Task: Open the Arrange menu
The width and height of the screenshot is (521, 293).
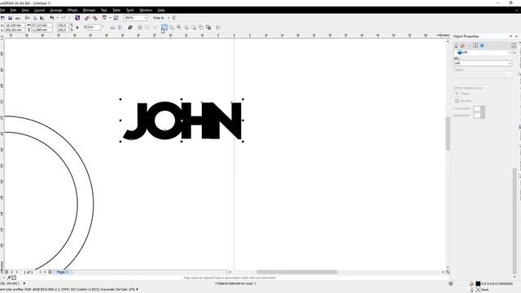Action: pyautogui.click(x=56, y=11)
